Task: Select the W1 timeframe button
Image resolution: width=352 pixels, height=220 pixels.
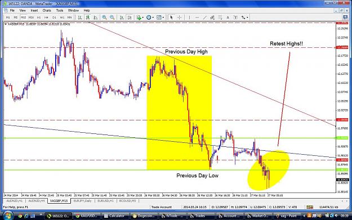Action: click(x=62, y=17)
